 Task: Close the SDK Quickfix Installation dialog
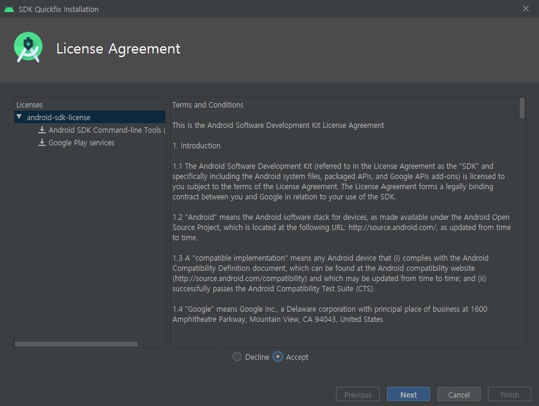pyautogui.click(x=526, y=8)
